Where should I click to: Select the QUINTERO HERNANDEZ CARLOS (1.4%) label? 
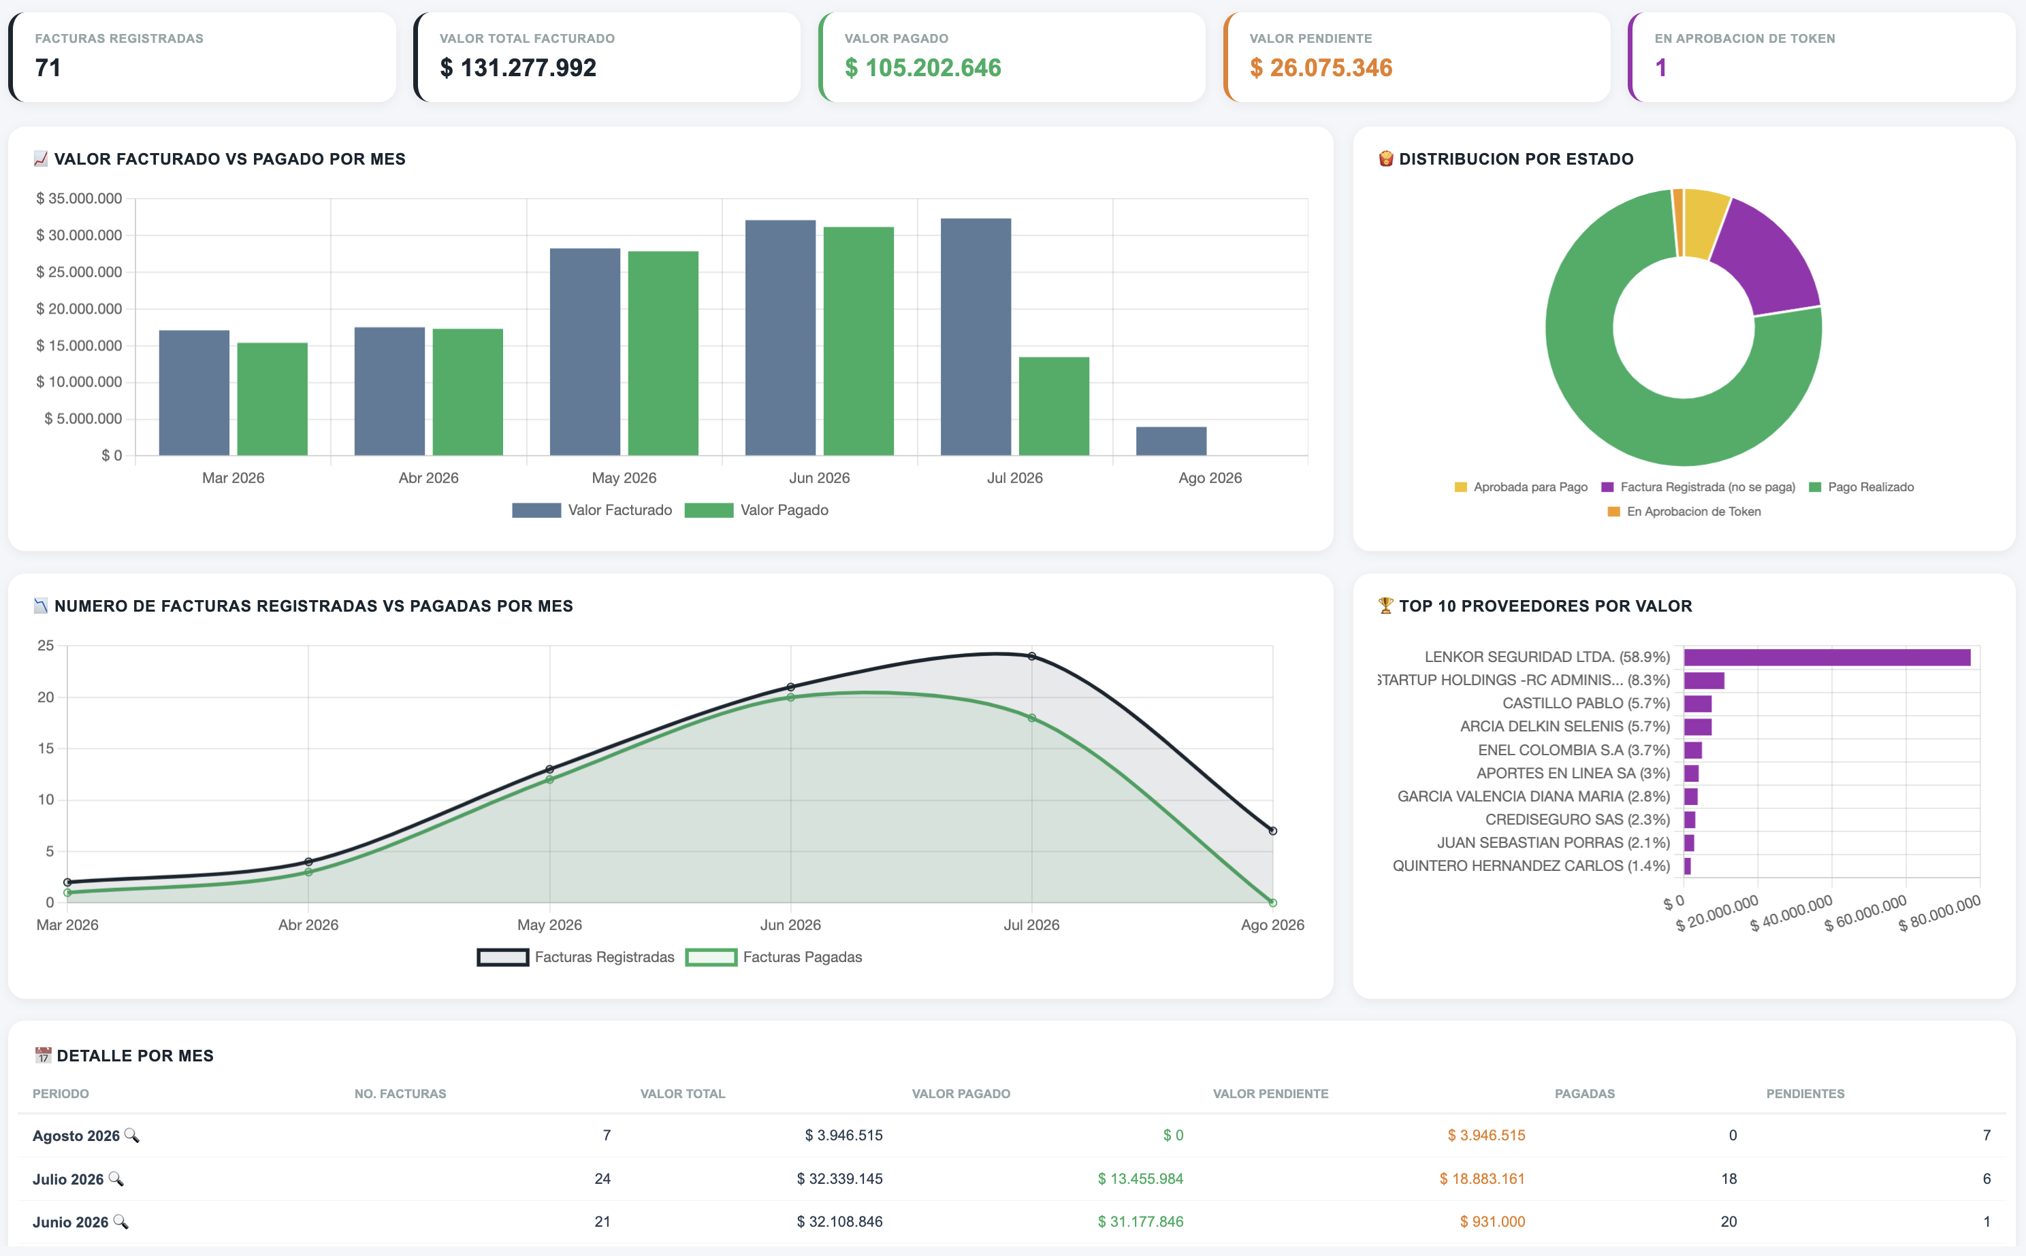tap(1530, 866)
